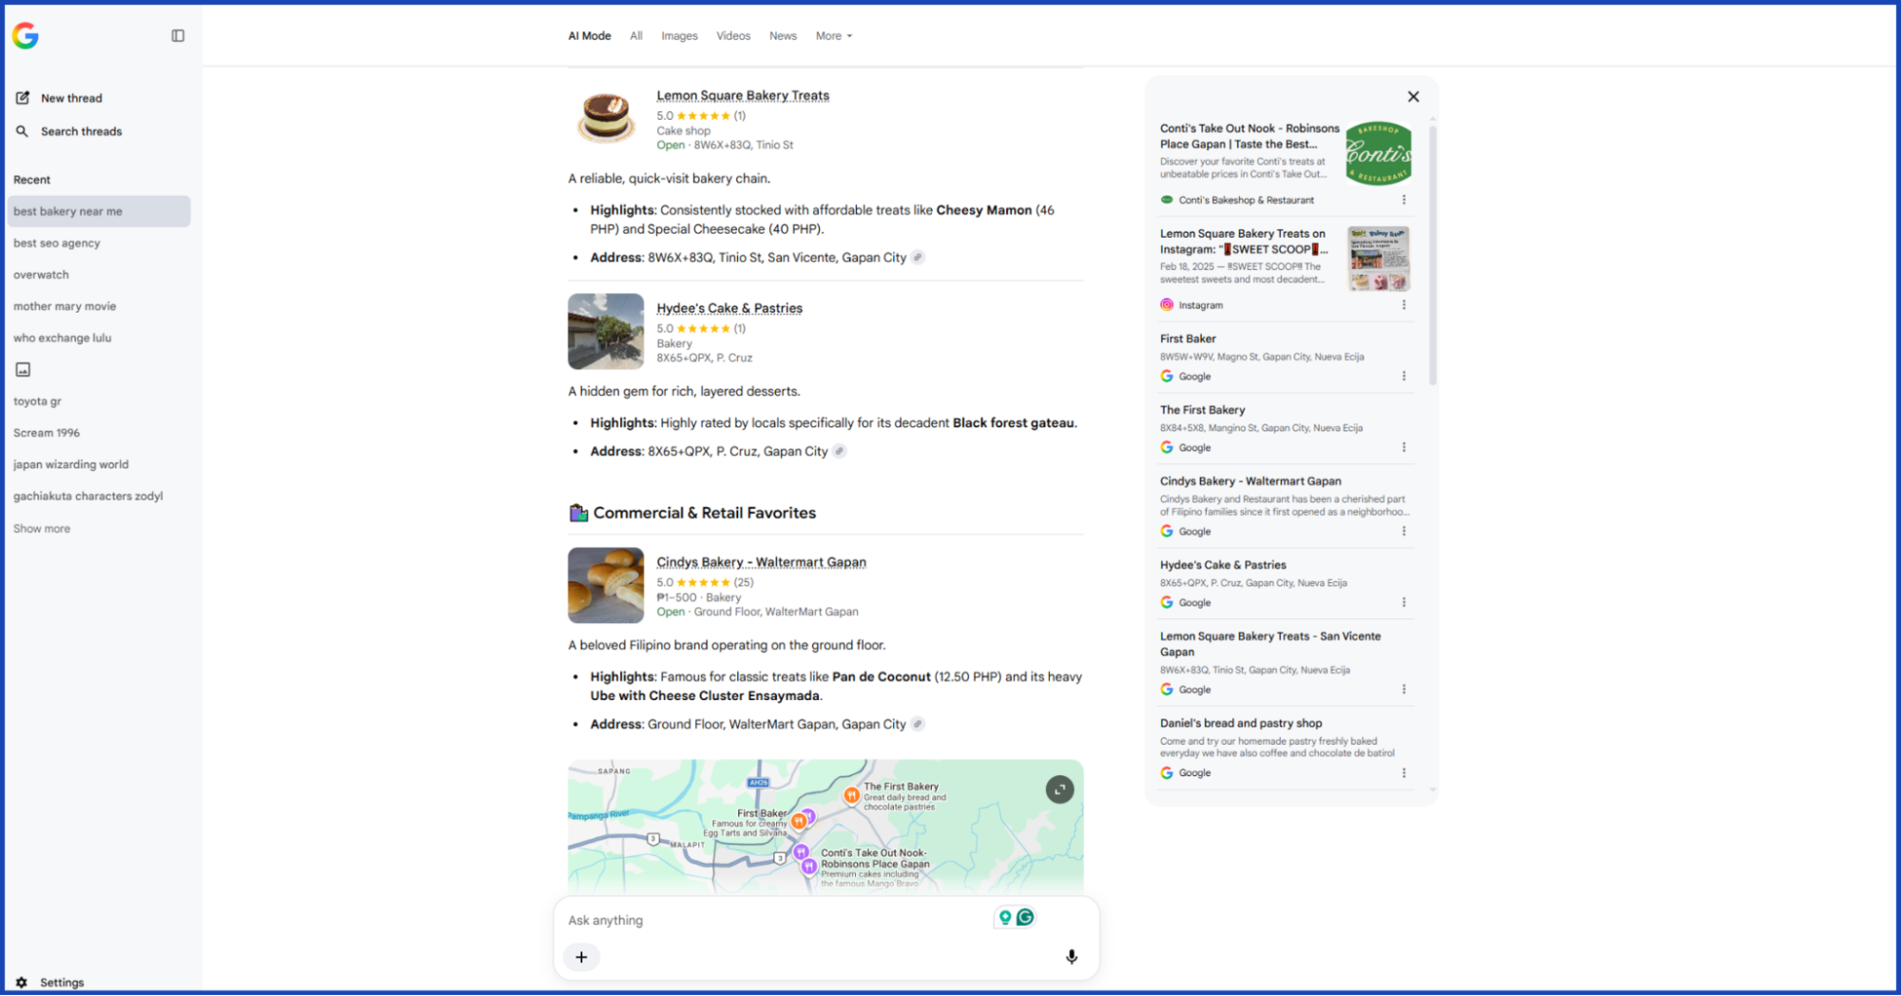Switch to Videos tab
Viewport: 1901px width, 996px height.
click(733, 36)
